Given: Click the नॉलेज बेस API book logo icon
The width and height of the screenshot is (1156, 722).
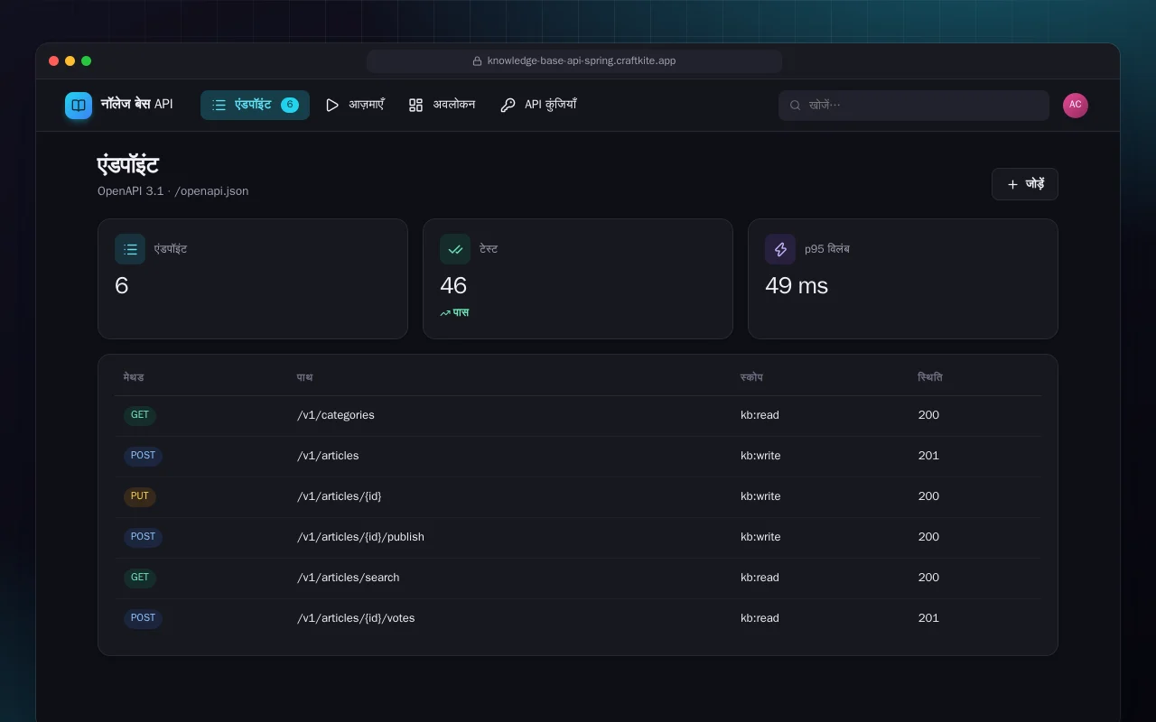Looking at the screenshot, I should [79, 106].
